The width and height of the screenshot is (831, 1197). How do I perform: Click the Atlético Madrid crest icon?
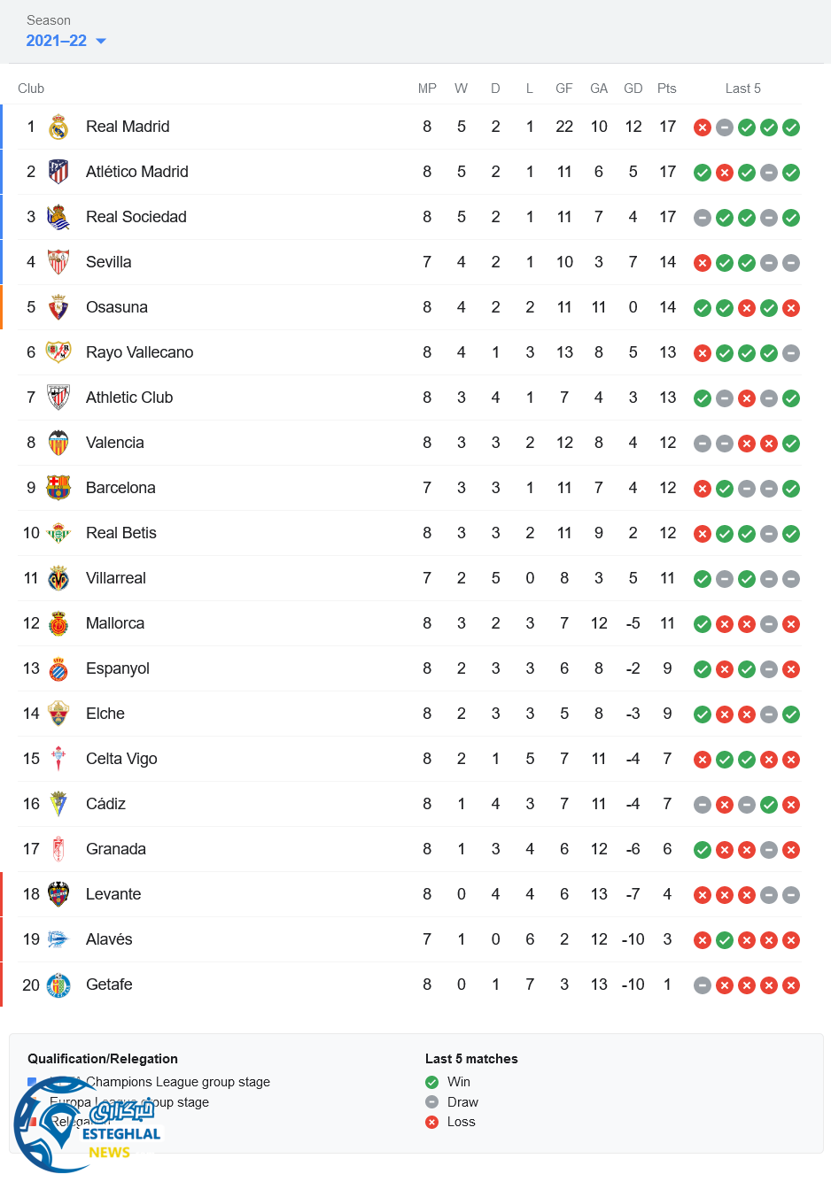point(58,172)
